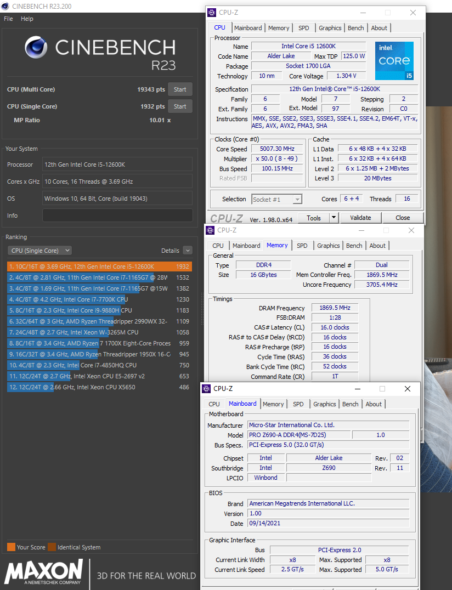Click the Multi Core score 19343 pts
452x590 pixels.
pyautogui.click(x=151, y=89)
